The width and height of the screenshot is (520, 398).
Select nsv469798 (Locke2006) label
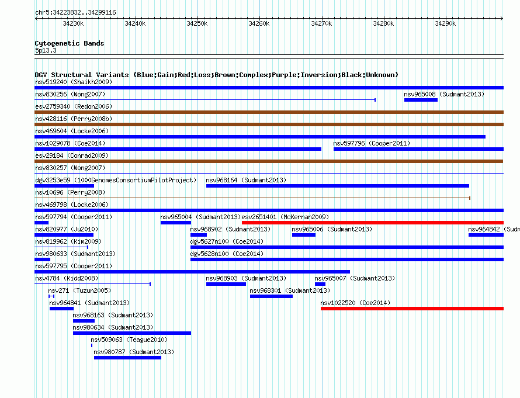point(72,205)
